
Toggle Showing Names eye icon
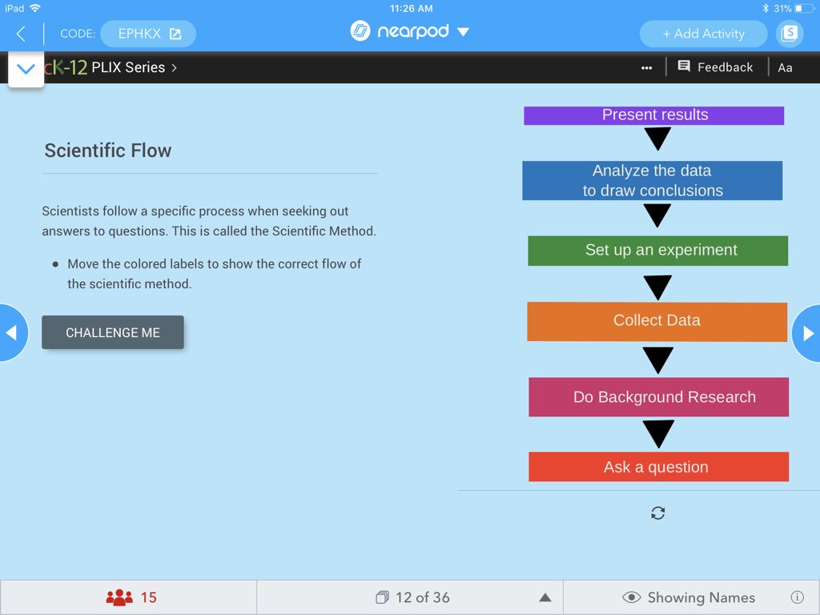click(x=631, y=597)
